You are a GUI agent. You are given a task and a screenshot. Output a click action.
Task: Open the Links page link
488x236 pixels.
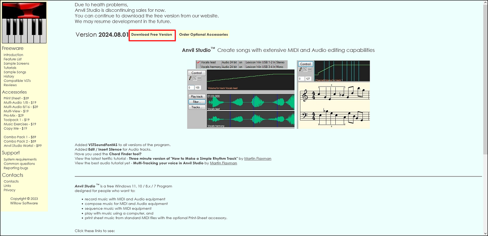(x=8, y=186)
